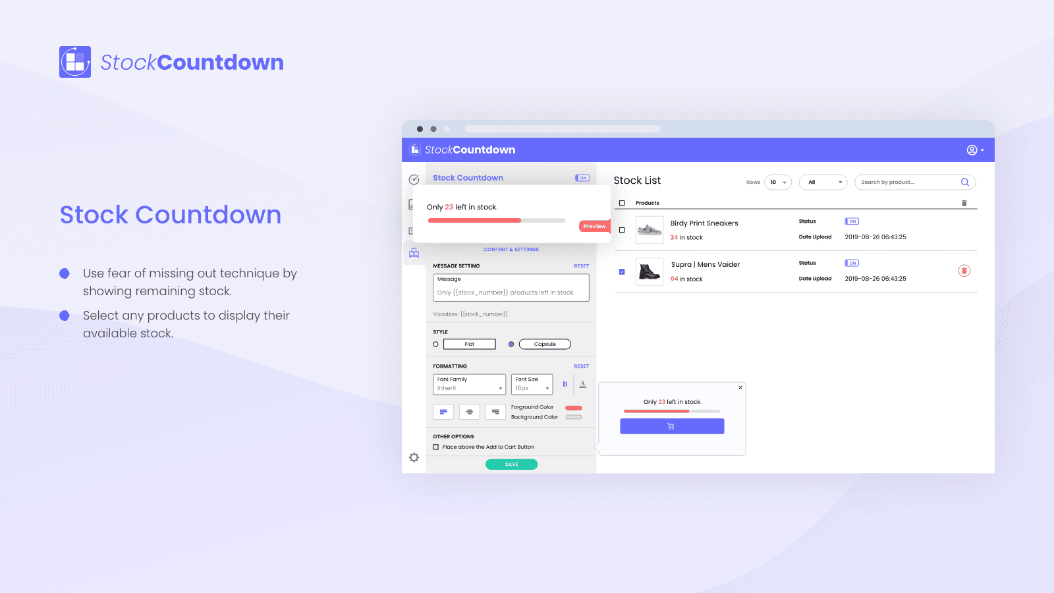Screen dimensions: 1054x593
Task: Click the search magnifier icon
Action: point(964,183)
